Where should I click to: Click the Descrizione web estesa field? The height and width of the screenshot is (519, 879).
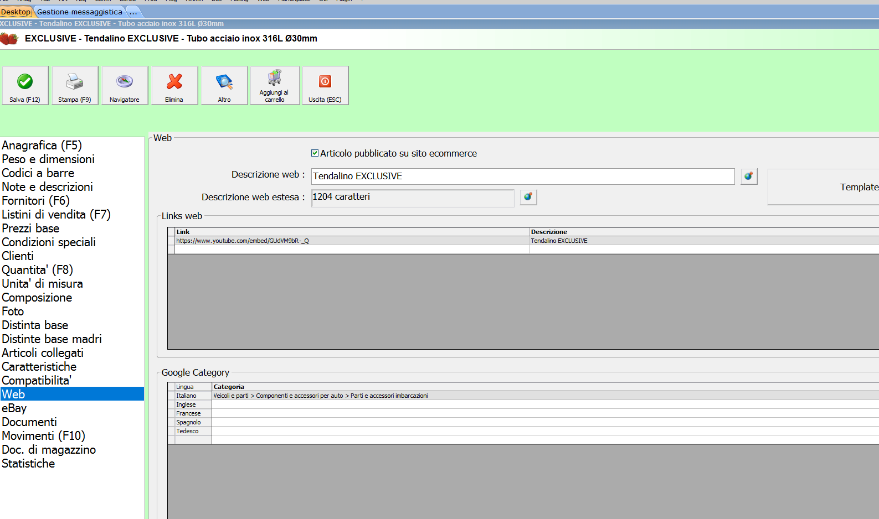point(413,198)
